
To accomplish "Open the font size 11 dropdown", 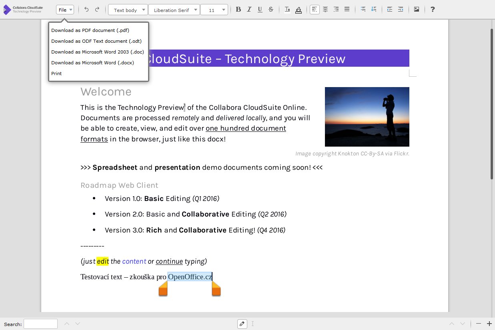I will [214, 10].
